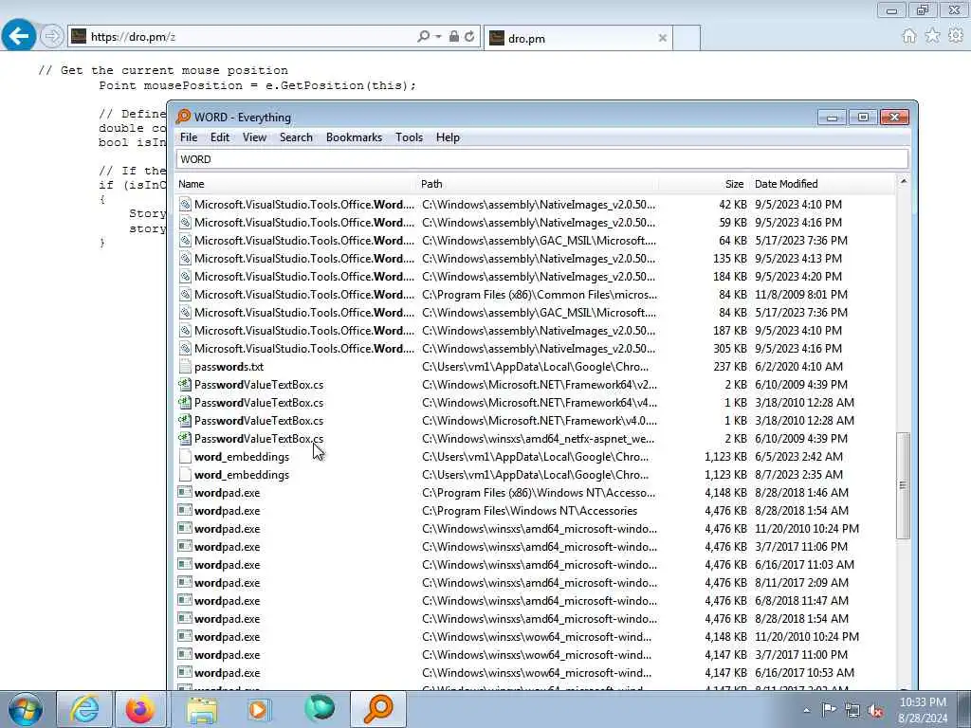The image size is (971, 728).
Task: Close the dro.pm tab
Action: click(662, 38)
